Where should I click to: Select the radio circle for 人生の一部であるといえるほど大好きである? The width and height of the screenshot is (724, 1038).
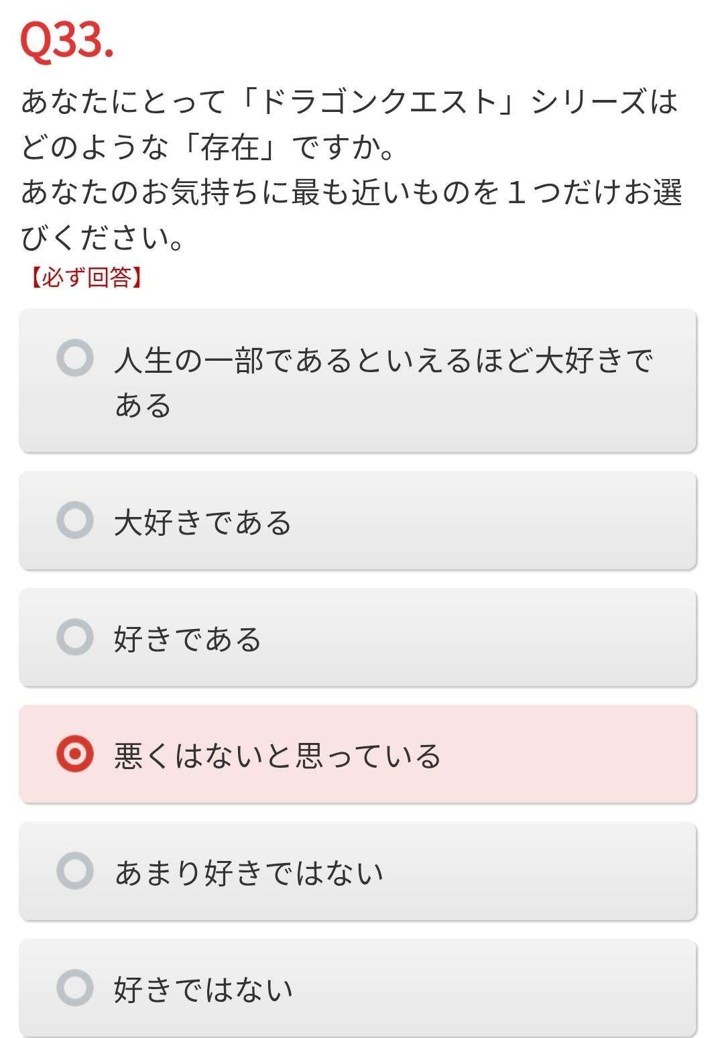coord(75,358)
